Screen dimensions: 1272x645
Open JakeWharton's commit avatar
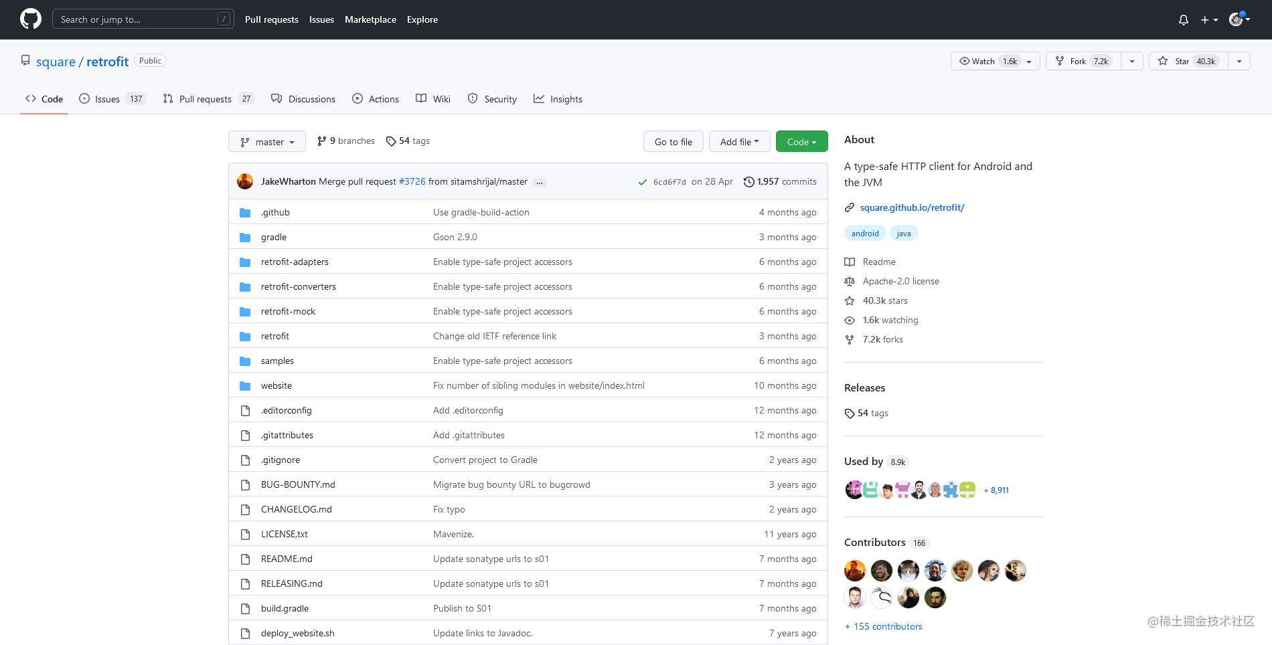coord(245,181)
